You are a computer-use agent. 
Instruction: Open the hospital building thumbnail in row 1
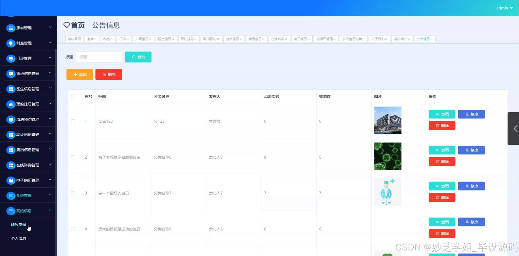(388, 120)
